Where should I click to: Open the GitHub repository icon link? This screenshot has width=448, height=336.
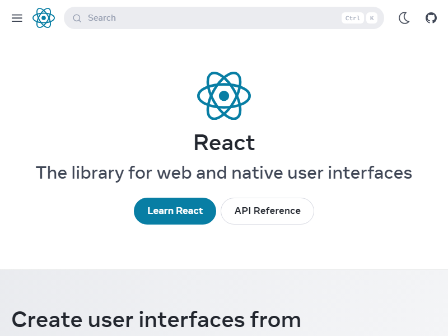(x=431, y=18)
